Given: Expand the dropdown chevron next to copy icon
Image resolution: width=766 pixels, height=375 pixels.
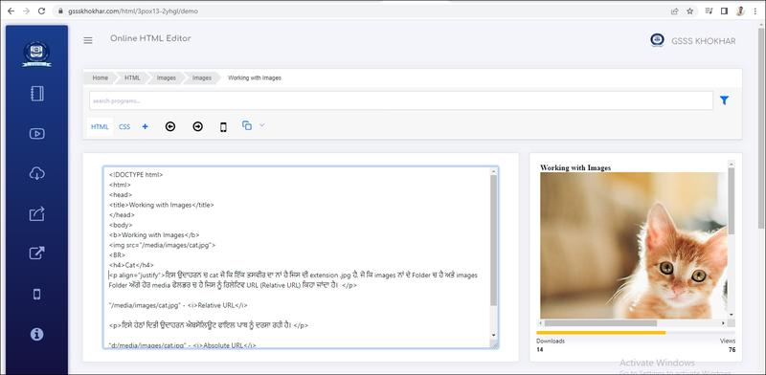Looking at the screenshot, I should (261, 125).
